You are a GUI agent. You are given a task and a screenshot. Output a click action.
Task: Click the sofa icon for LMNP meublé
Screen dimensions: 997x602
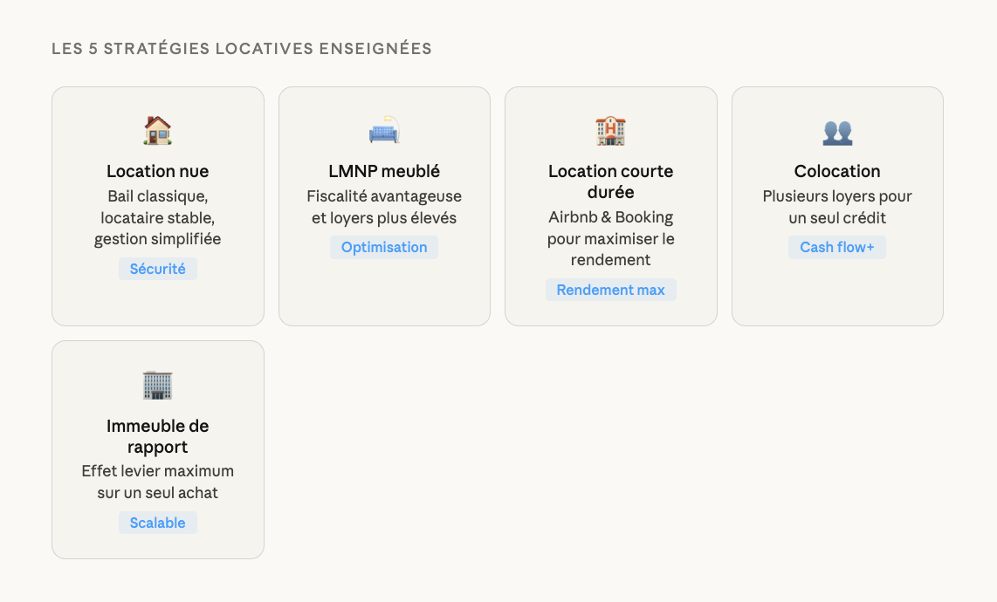point(384,131)
